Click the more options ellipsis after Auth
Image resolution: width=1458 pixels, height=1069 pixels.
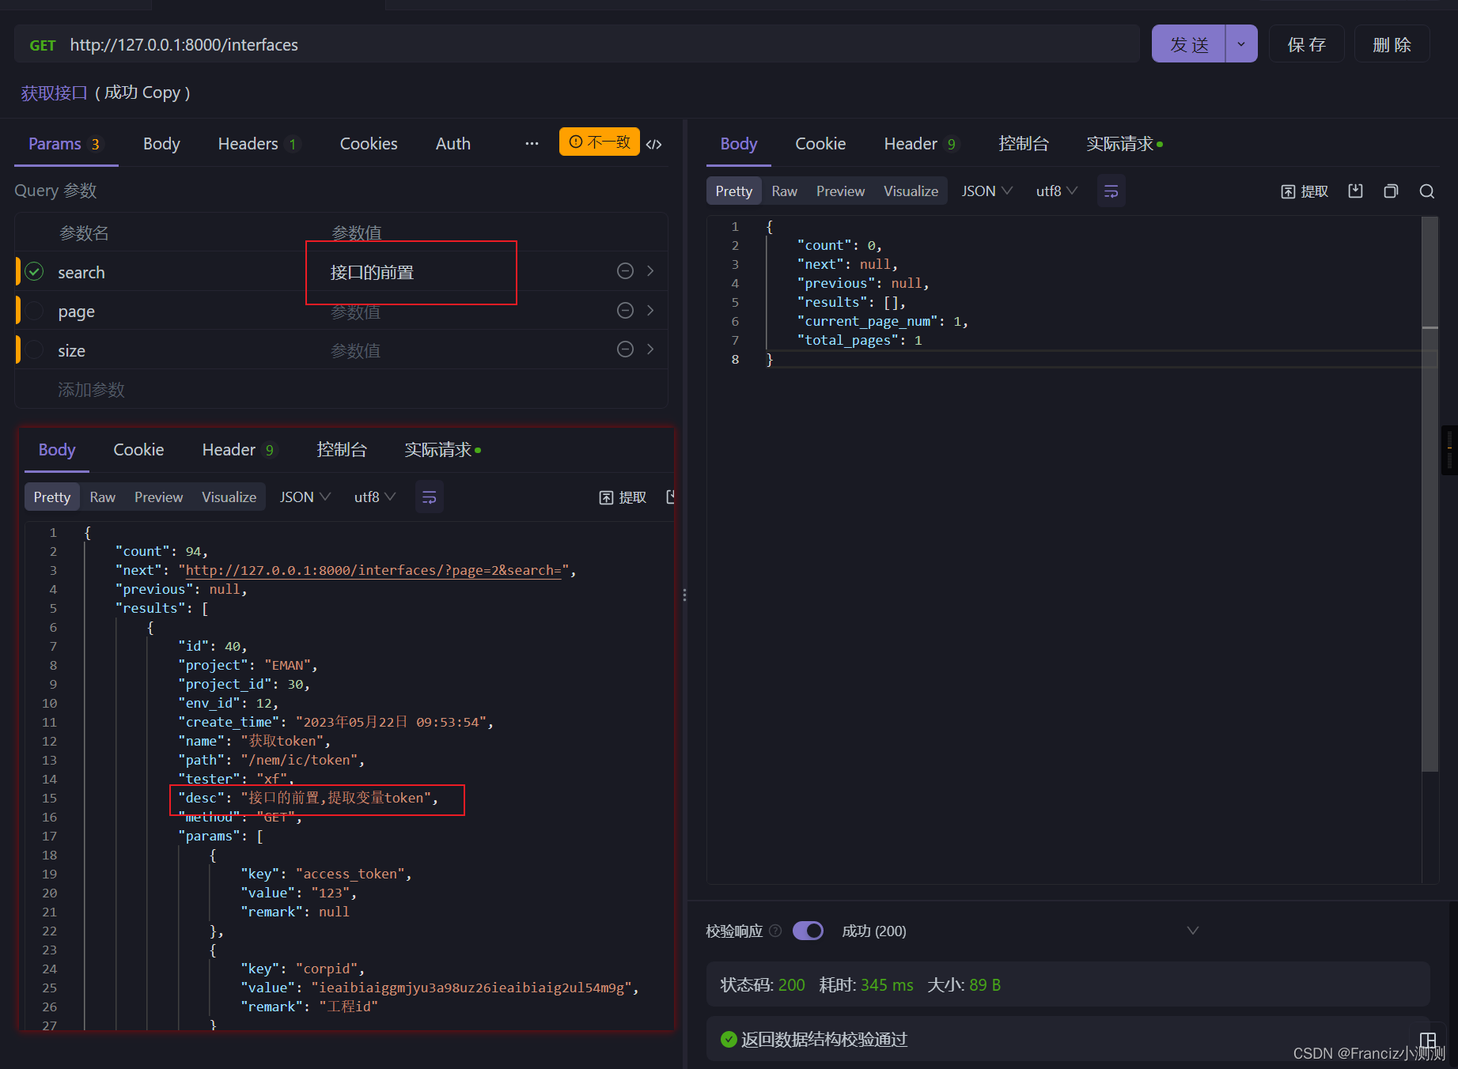pos(532,144)
